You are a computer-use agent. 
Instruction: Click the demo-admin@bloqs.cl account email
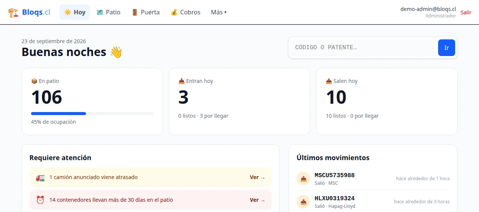coord(428,9)
